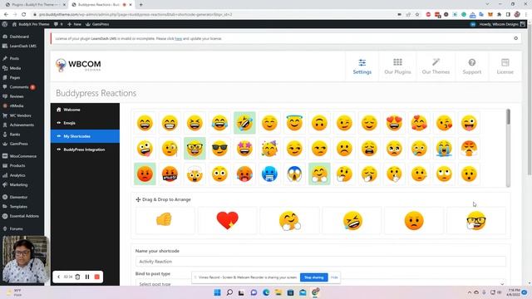Pick the screaming in fear emoji
The height and width of the screenshot is (299, 532).
coord(294,174)
